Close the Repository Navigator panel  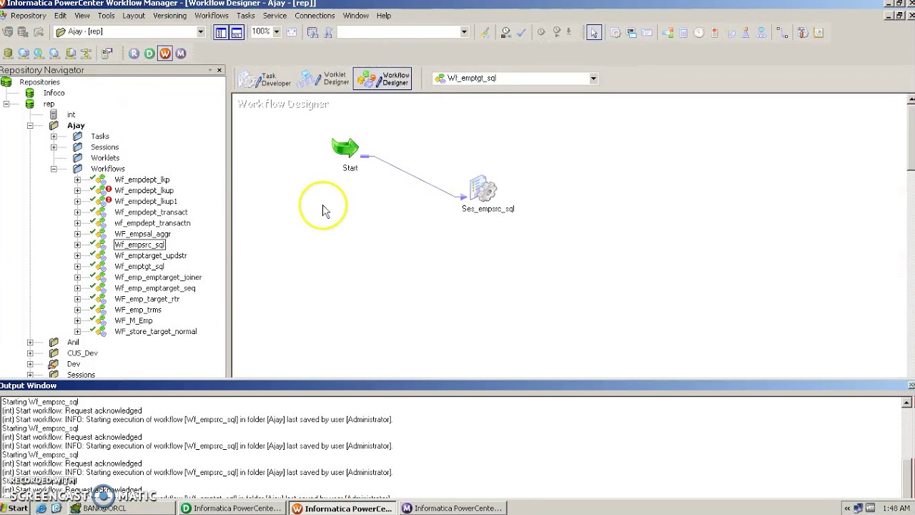219,70
